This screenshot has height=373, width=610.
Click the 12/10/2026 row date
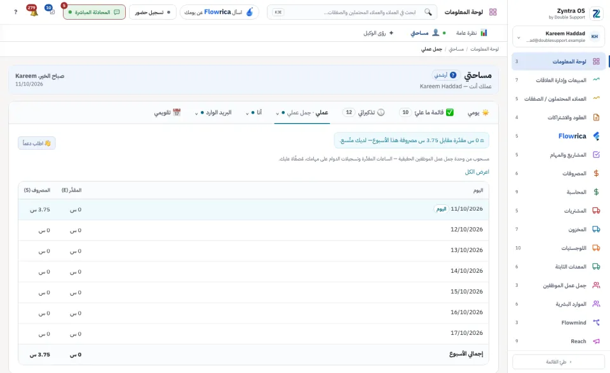466,229
